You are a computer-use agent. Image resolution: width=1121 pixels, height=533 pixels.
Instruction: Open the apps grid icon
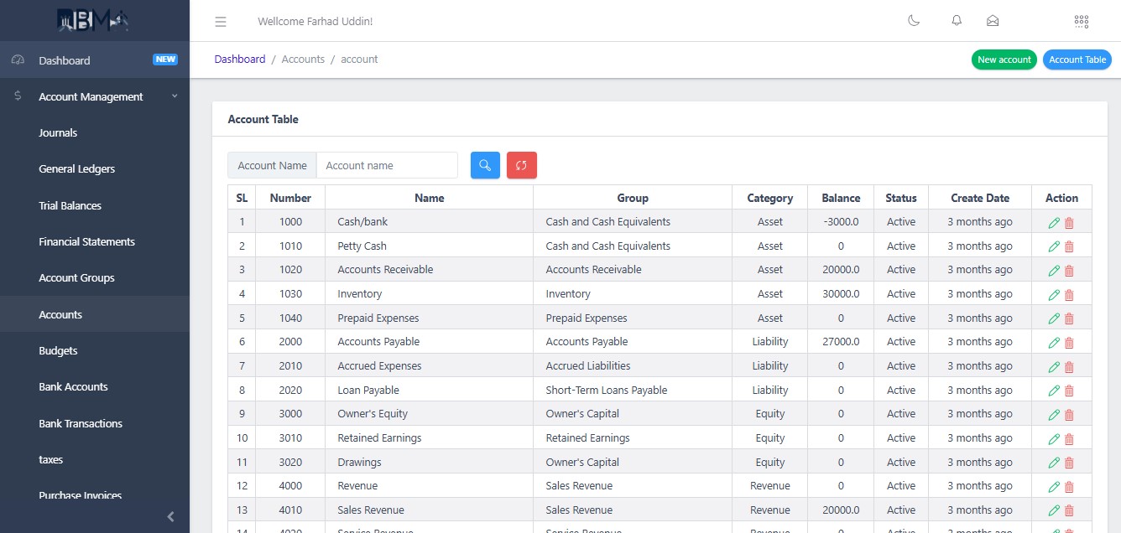click(x=1082, y=21)
